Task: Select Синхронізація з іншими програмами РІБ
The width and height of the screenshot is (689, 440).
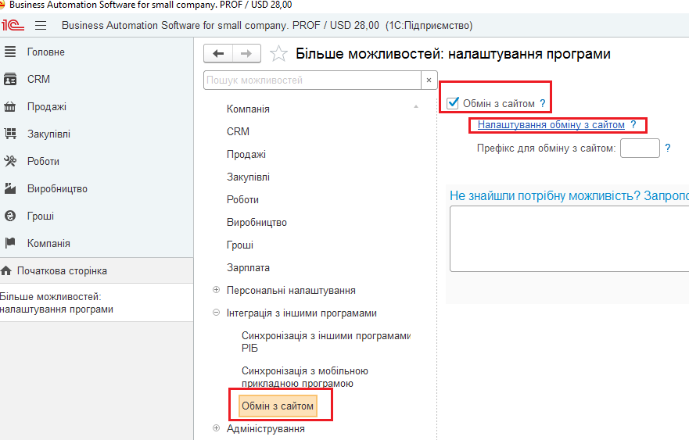Action: point(326,342)
